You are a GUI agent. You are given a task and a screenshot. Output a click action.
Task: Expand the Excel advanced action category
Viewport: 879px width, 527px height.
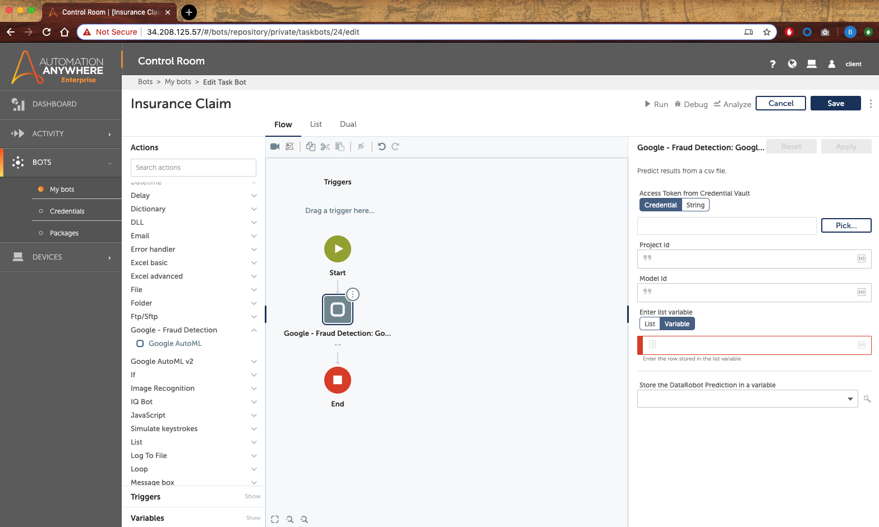254,276
